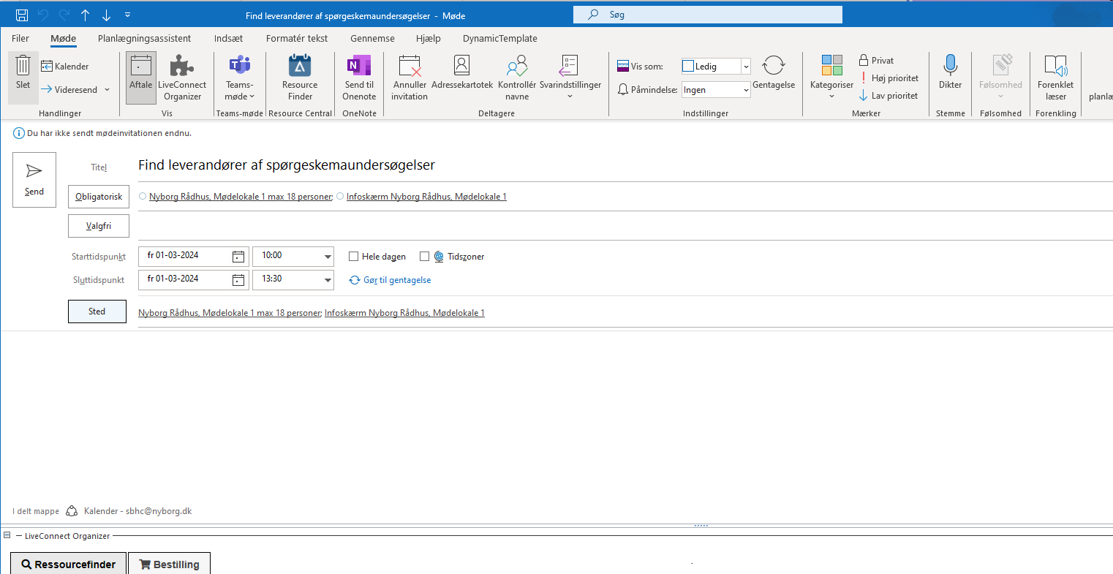Open the Forenklet læser
Image resolution: width=1113 pixels, height=574 pixels.
click(x=1055, y=67)
